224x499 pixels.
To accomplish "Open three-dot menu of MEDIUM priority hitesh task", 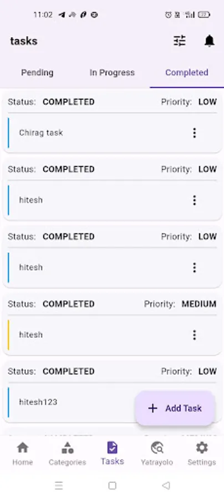I will 195,335.
